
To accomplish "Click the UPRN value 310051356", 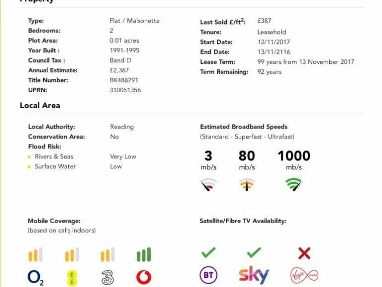I will [125, 90].
